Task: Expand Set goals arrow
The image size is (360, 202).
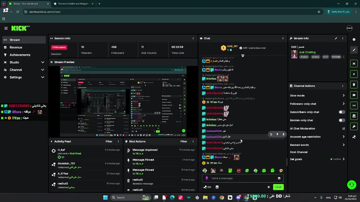Action: point(343,159)
